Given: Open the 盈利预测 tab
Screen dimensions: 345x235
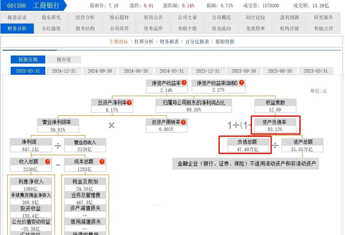Looking at the screenshot, I should (x=290, y=18).
